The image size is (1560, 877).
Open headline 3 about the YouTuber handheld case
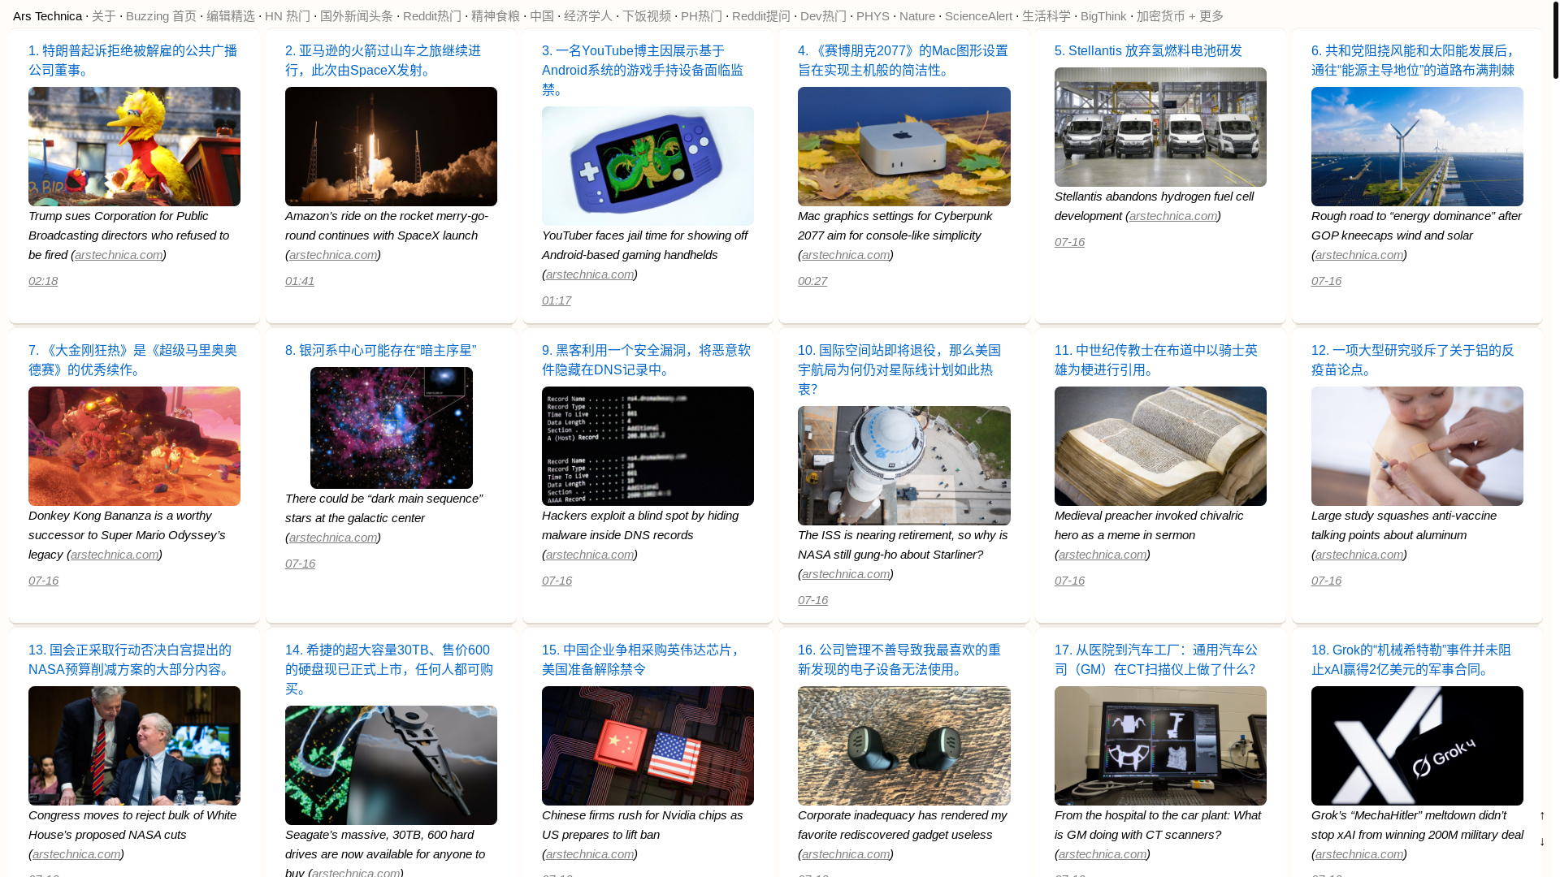pyautogui.click(x=642, y=70)
